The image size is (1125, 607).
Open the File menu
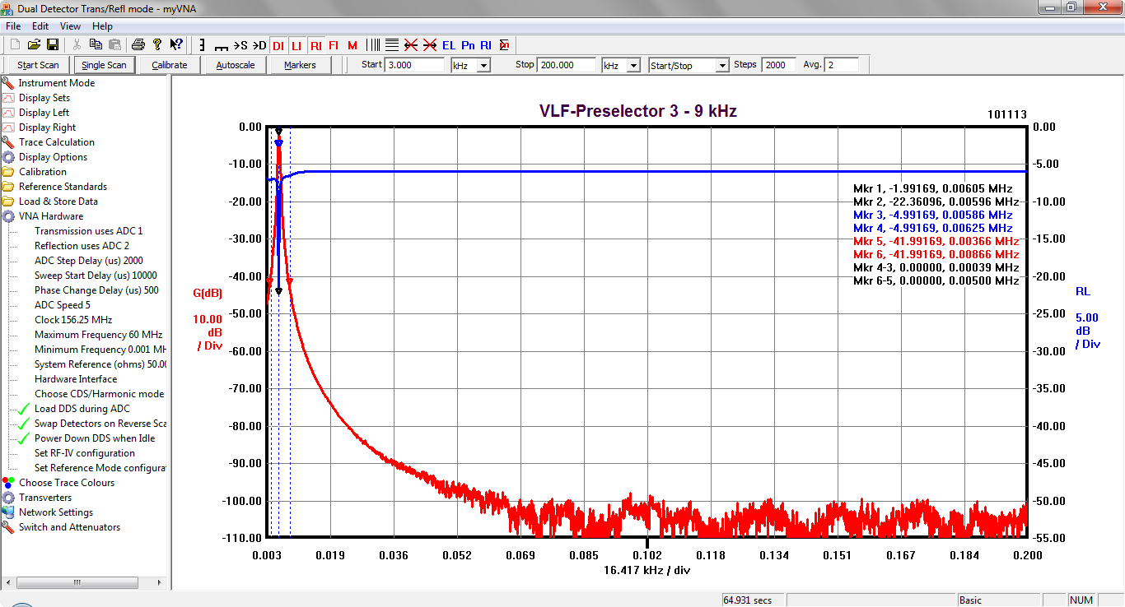pyautogui.click(x=13, y=26)
